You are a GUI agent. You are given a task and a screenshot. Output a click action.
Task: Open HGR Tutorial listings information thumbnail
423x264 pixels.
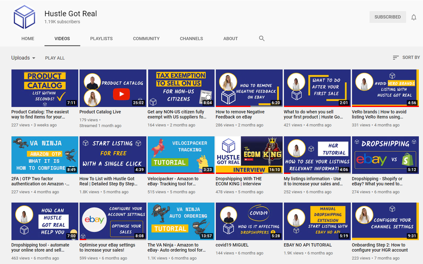317,155
